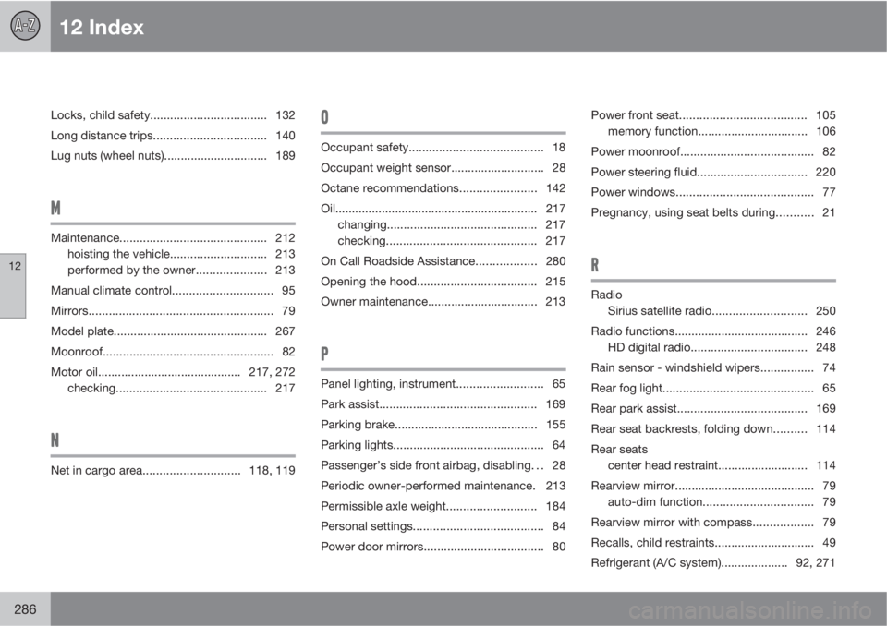The height and width of the screenshot is (626, 887).
Task: Click 'Permissible axle weight' entry
Action: (x=443, y=506)
